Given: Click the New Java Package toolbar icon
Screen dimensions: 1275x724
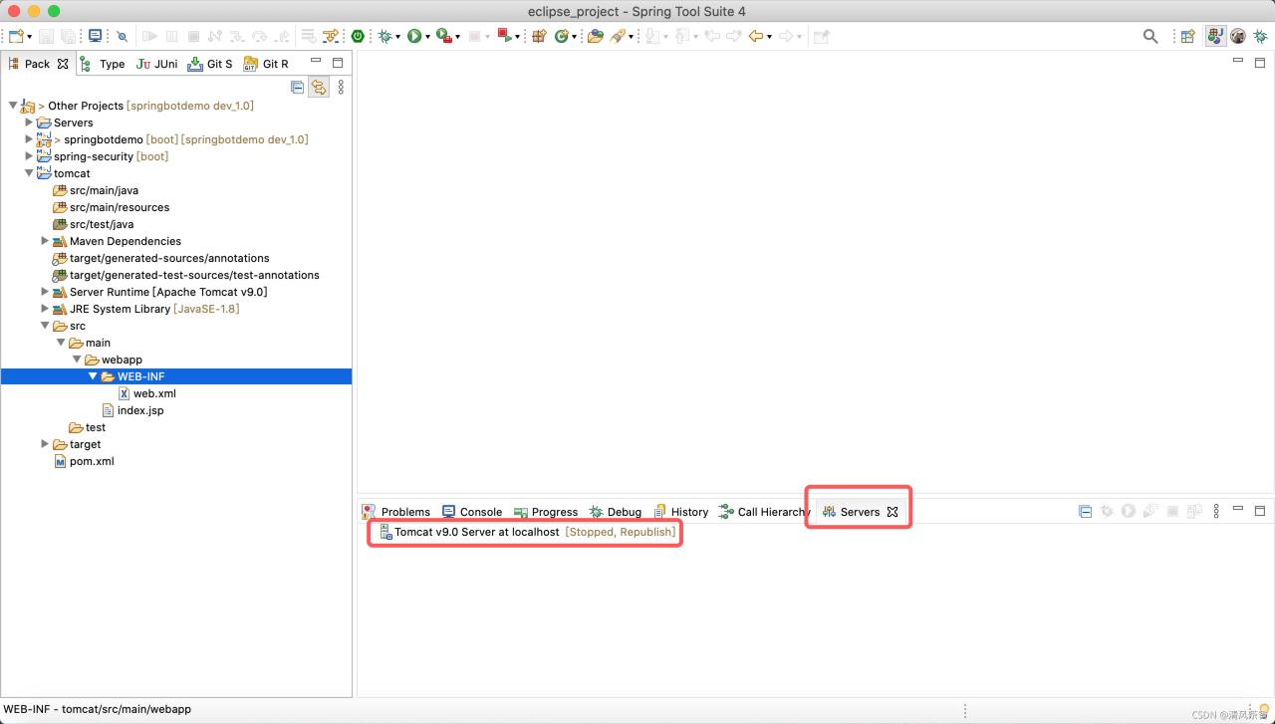Looking at the screenshot, I should click(x=539, y=36).
